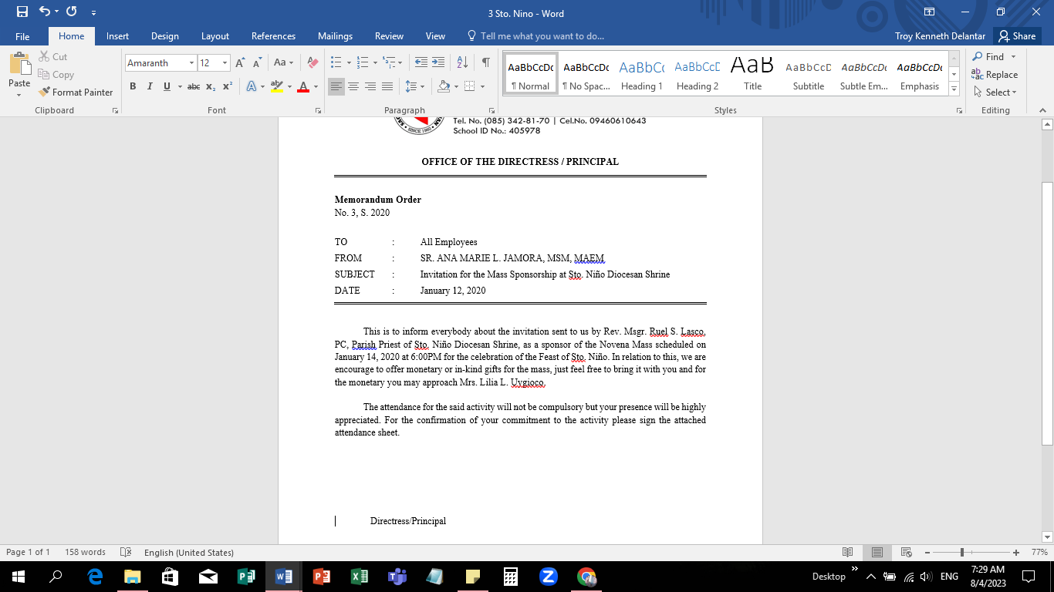The width and height of the screenshot is (1054, 592).
Task: Toggle Print Layout view in status bar
Action: [877, 552]
